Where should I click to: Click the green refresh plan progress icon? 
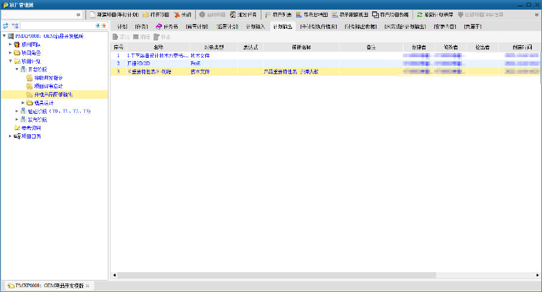click(420, 14)
